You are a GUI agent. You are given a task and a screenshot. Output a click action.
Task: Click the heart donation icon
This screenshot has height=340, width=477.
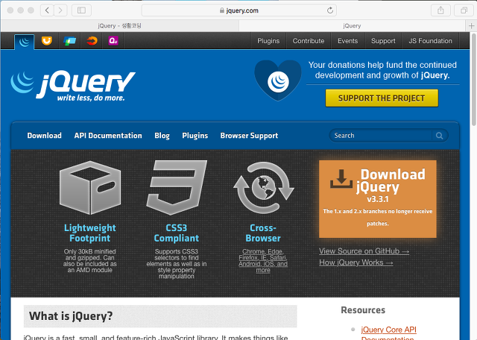(x=278, y=80)
